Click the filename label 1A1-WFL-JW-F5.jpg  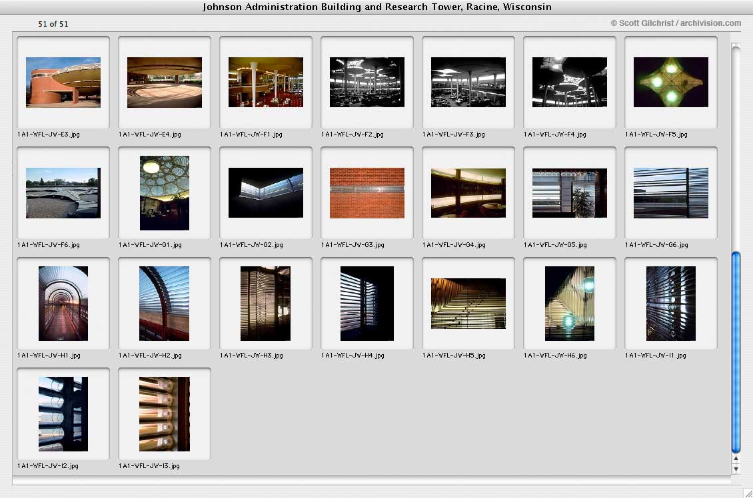click(656, 134)
